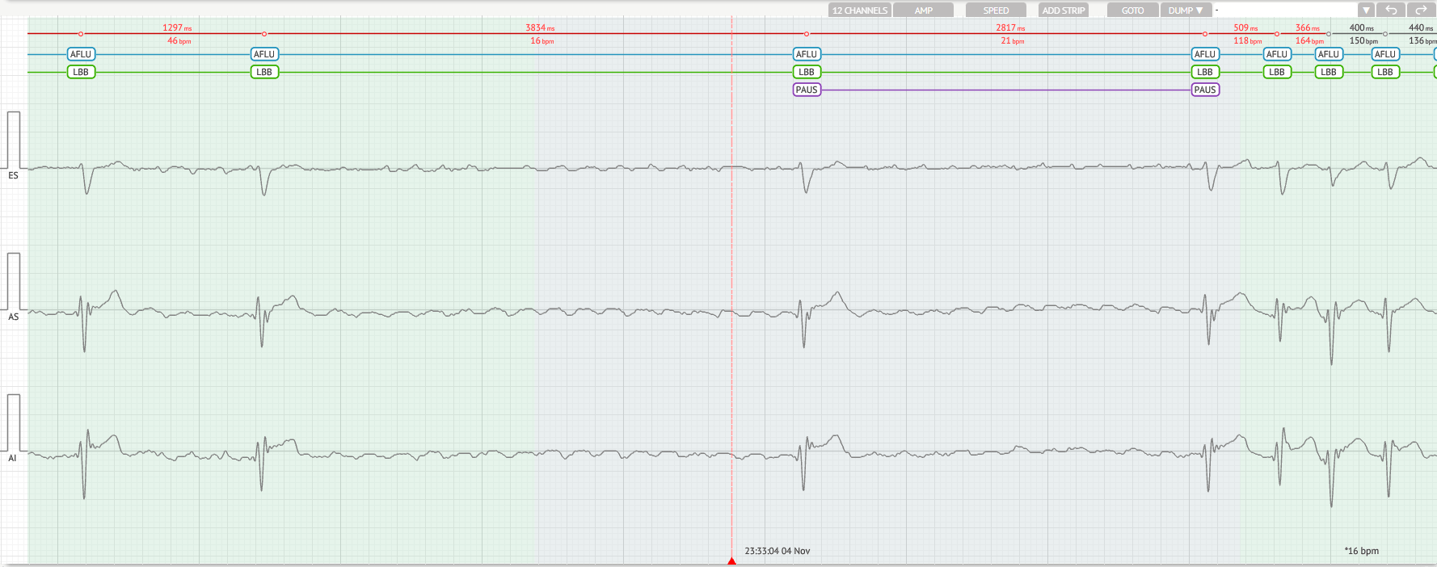The image size is (1437, 567).
Task: Select the ending PAUS annotation marker
Action: [1204, 90]
